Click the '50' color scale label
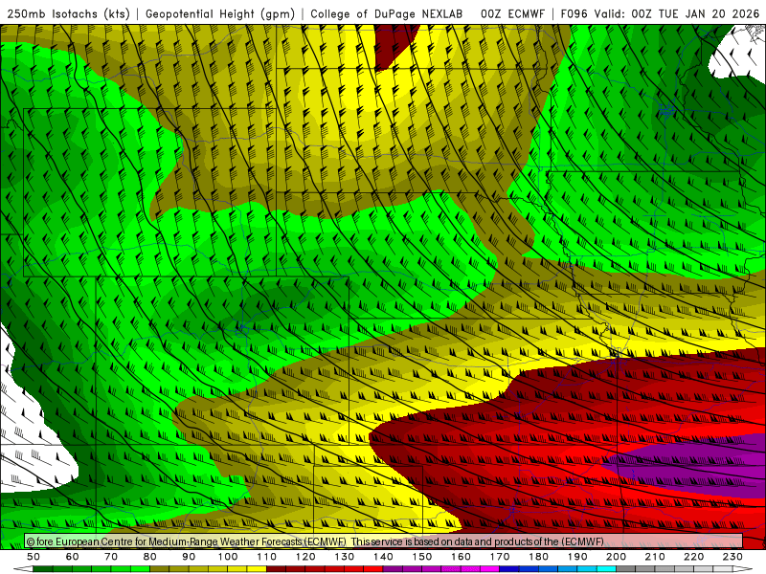The width and height of the screenshot is (766, 574). pyautogui.click(x=34, y=557)
